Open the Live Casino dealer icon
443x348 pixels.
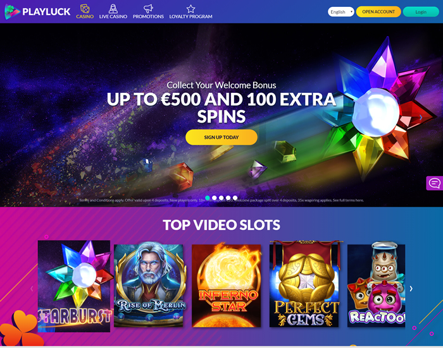tap(113, 8)
